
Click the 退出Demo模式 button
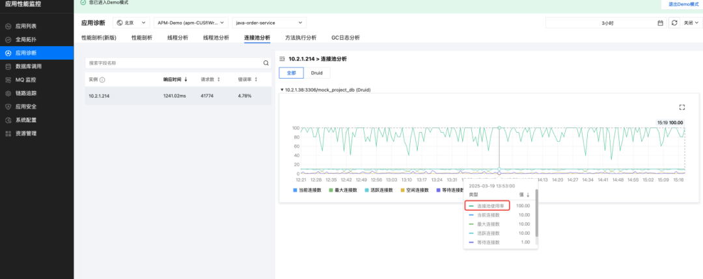pos(680,4)
